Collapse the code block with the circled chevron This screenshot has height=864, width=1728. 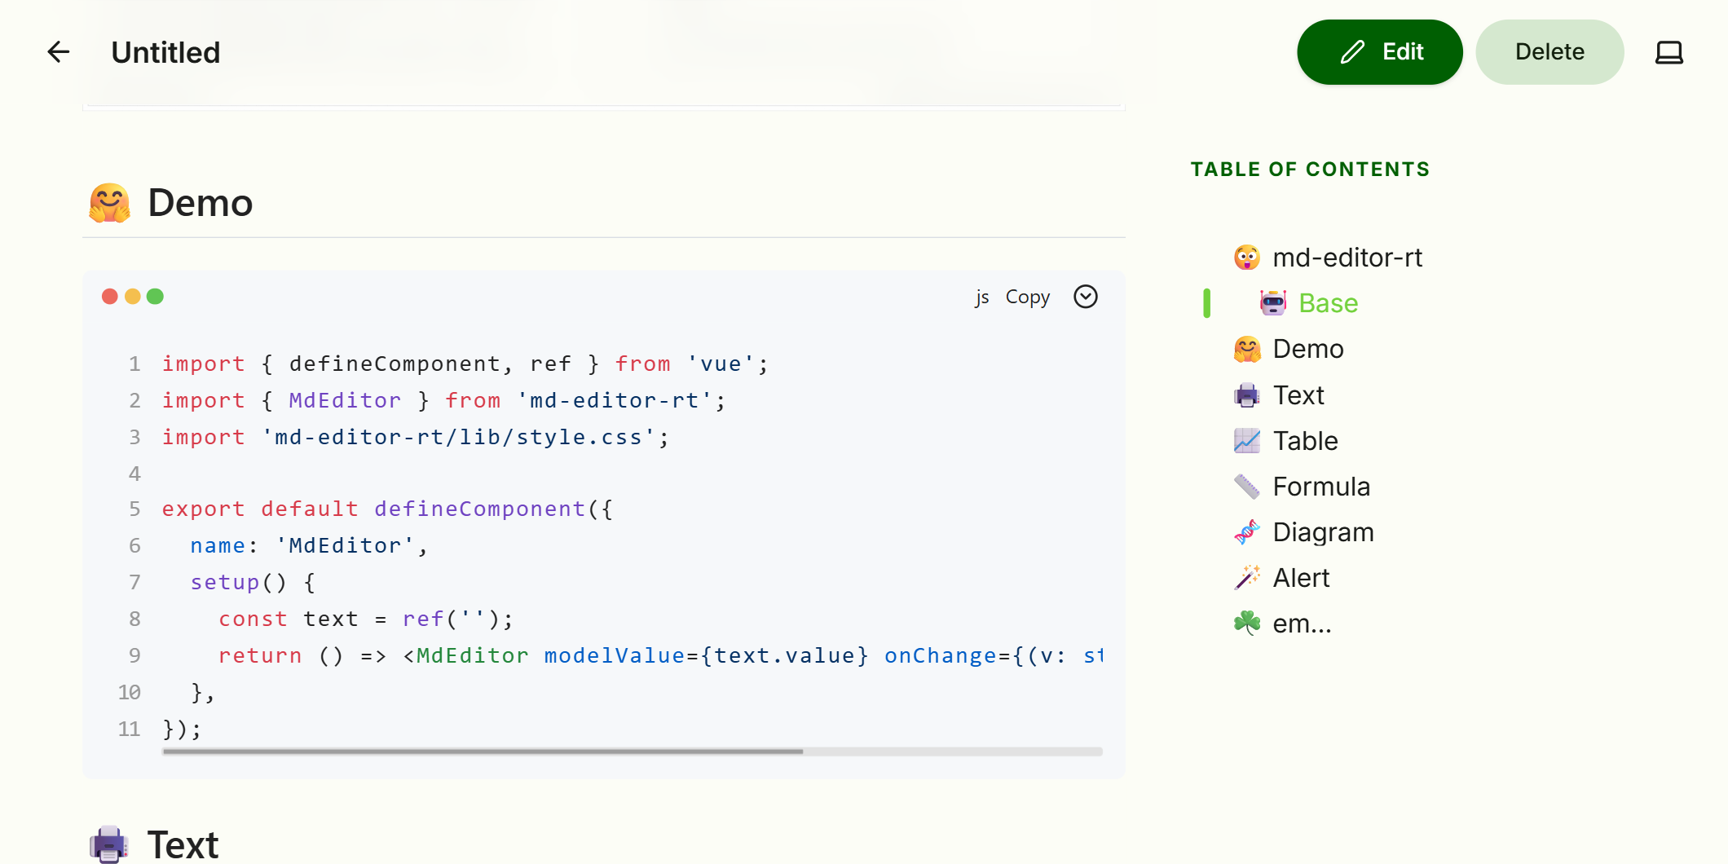[1086, 297]
